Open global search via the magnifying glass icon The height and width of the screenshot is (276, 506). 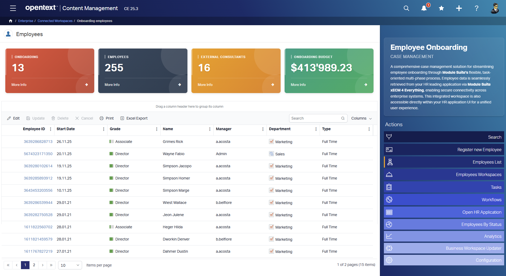[x=406, y=8]
